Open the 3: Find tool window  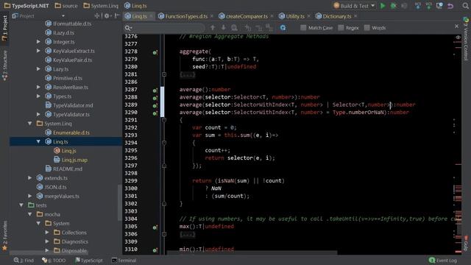coord(24,260)
